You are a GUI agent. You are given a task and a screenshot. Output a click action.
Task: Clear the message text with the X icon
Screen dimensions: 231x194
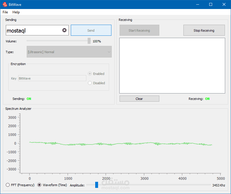(x=64, y=30)
